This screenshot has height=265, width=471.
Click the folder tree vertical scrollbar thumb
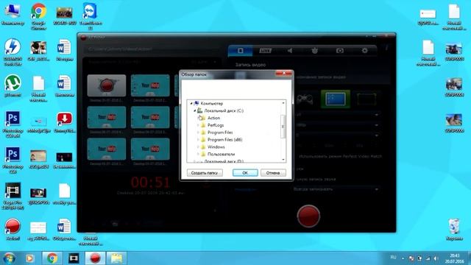tap(283, 127)
